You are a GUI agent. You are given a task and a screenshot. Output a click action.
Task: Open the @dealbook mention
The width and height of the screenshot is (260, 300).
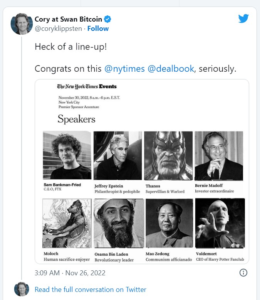tap(171, 69)
